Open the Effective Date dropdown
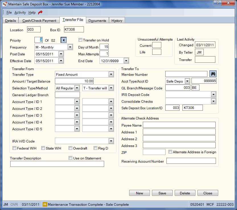The image size is (237, 210). pos(61,61)
